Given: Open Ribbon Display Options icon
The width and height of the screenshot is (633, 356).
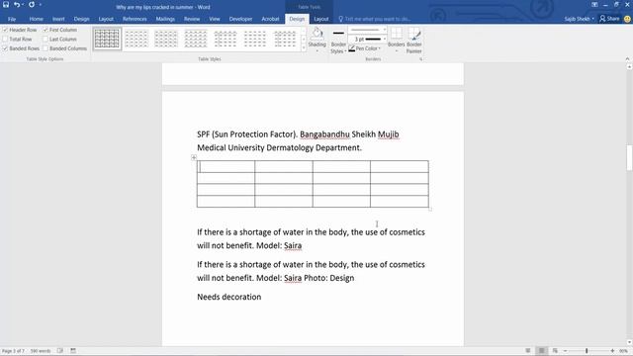Looking at the screenshot, I should 594,5.
